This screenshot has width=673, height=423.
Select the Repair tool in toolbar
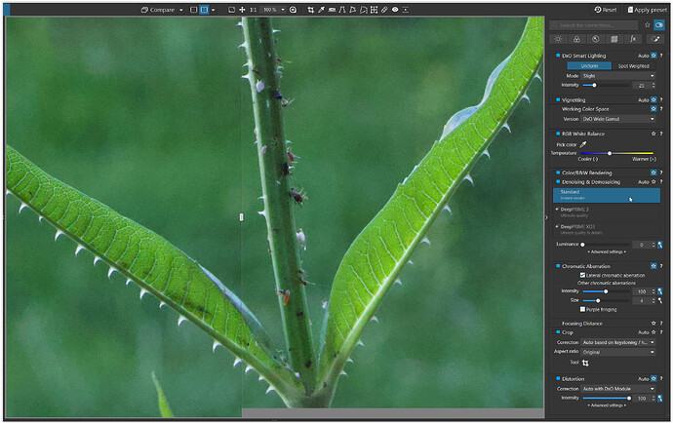(384, 10)
